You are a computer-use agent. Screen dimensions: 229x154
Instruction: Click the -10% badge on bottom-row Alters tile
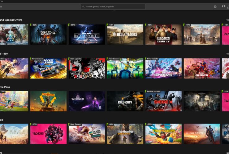tap(34, 124)
